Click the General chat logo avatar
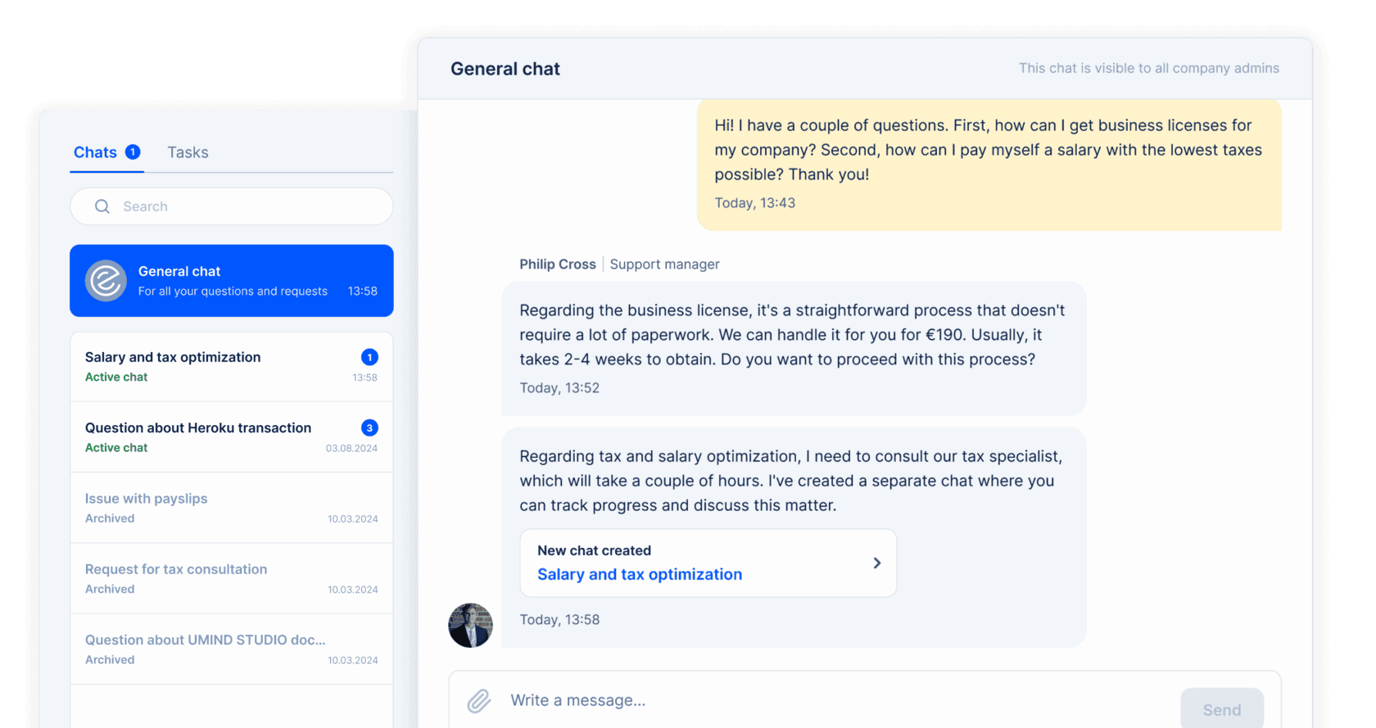This screenshot has width=1376, height=728. pos(106,281)
